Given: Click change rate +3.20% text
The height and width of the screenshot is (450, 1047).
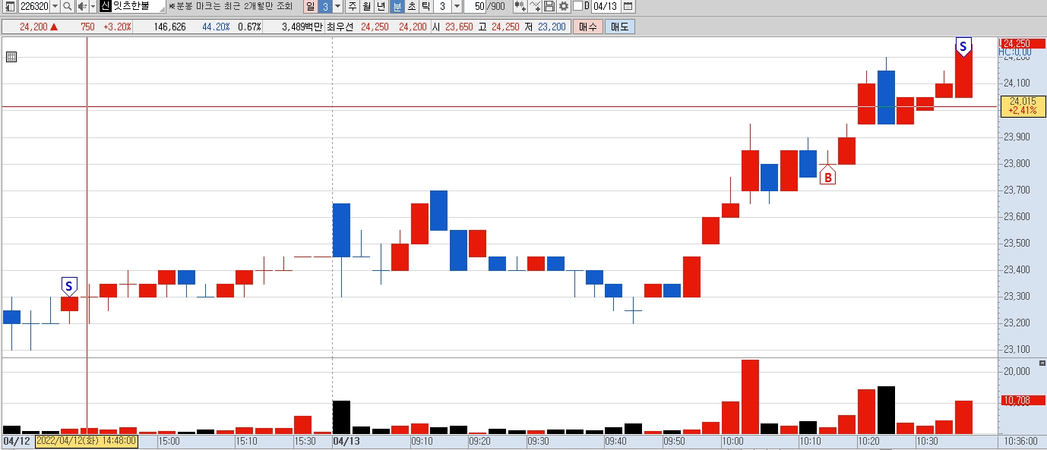Looking at the screenshot, I should 116,27.
